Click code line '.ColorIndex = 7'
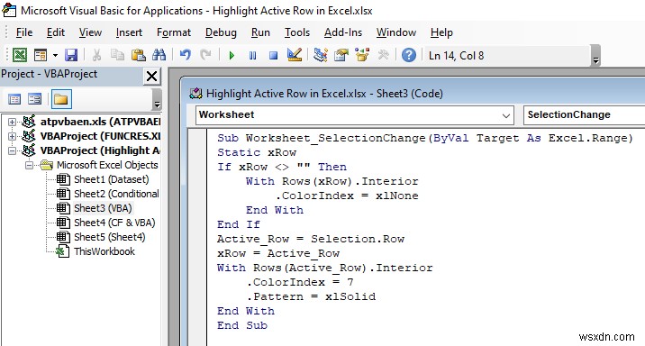The width and height of the screenshot is (645, 346). pos(300,282)
